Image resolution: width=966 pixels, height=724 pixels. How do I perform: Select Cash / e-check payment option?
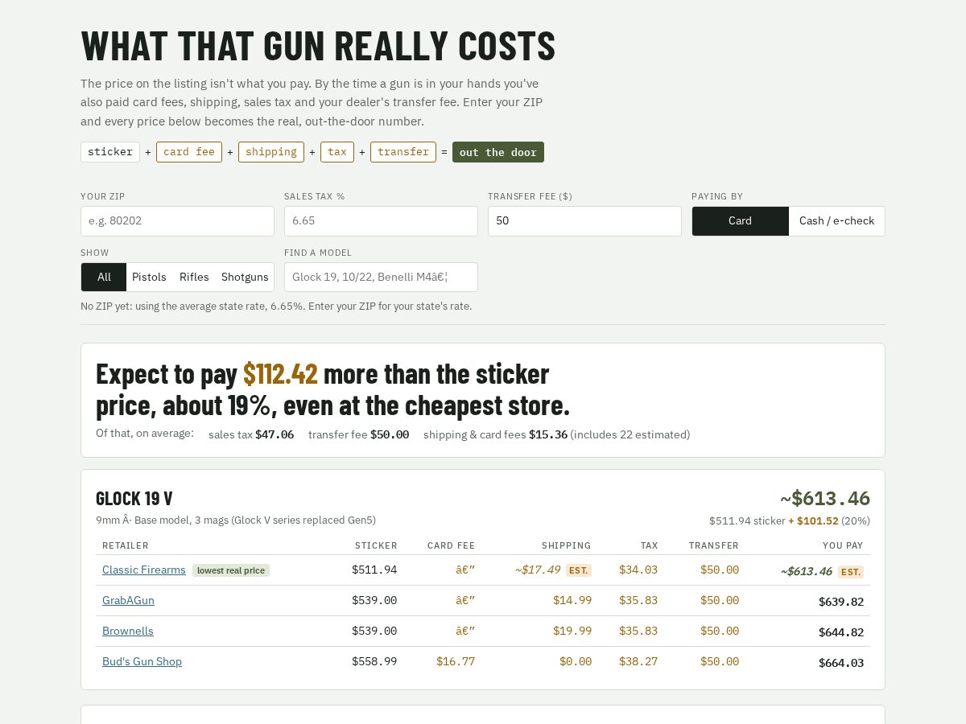(836, 221)
